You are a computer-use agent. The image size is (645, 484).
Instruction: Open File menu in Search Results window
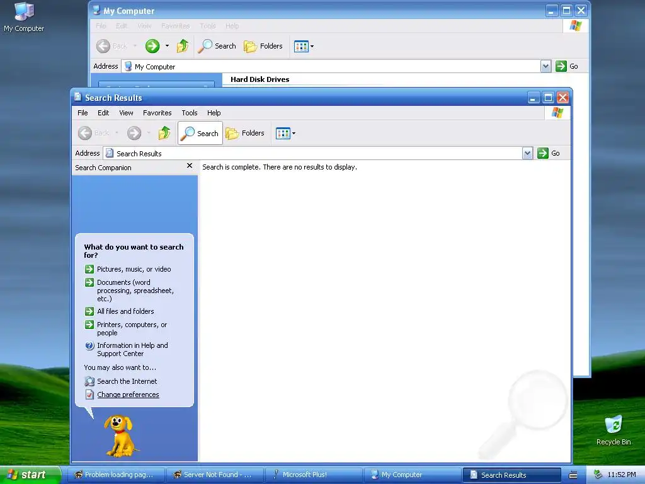pyautogui.click(x=83, y=113)
